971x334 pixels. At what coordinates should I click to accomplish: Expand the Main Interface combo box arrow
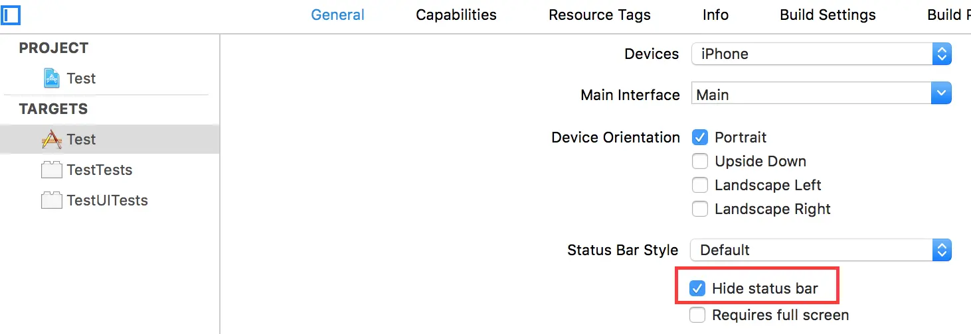(x=941, y=94)
